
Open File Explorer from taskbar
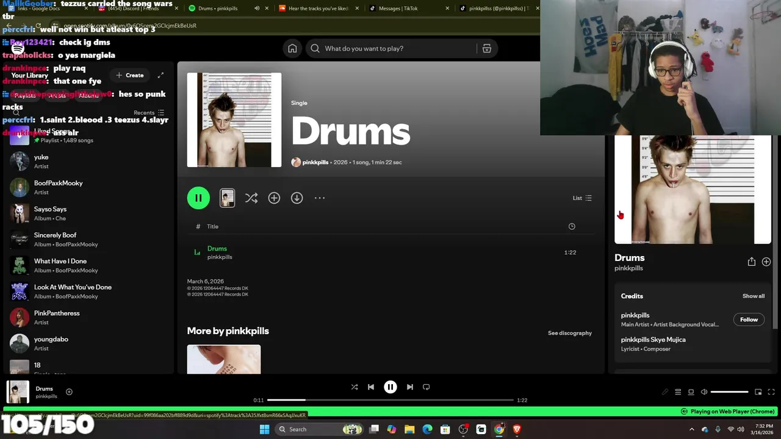(409, 429)
